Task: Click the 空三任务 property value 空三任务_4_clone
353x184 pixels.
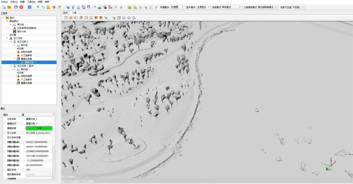Action: tap(39, 133)
